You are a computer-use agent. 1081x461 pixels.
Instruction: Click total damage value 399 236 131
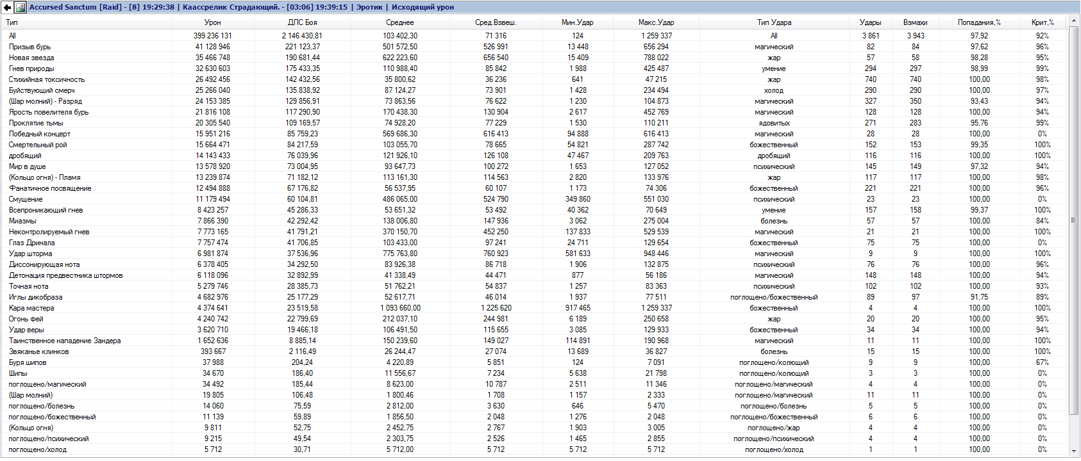(213, 36)
